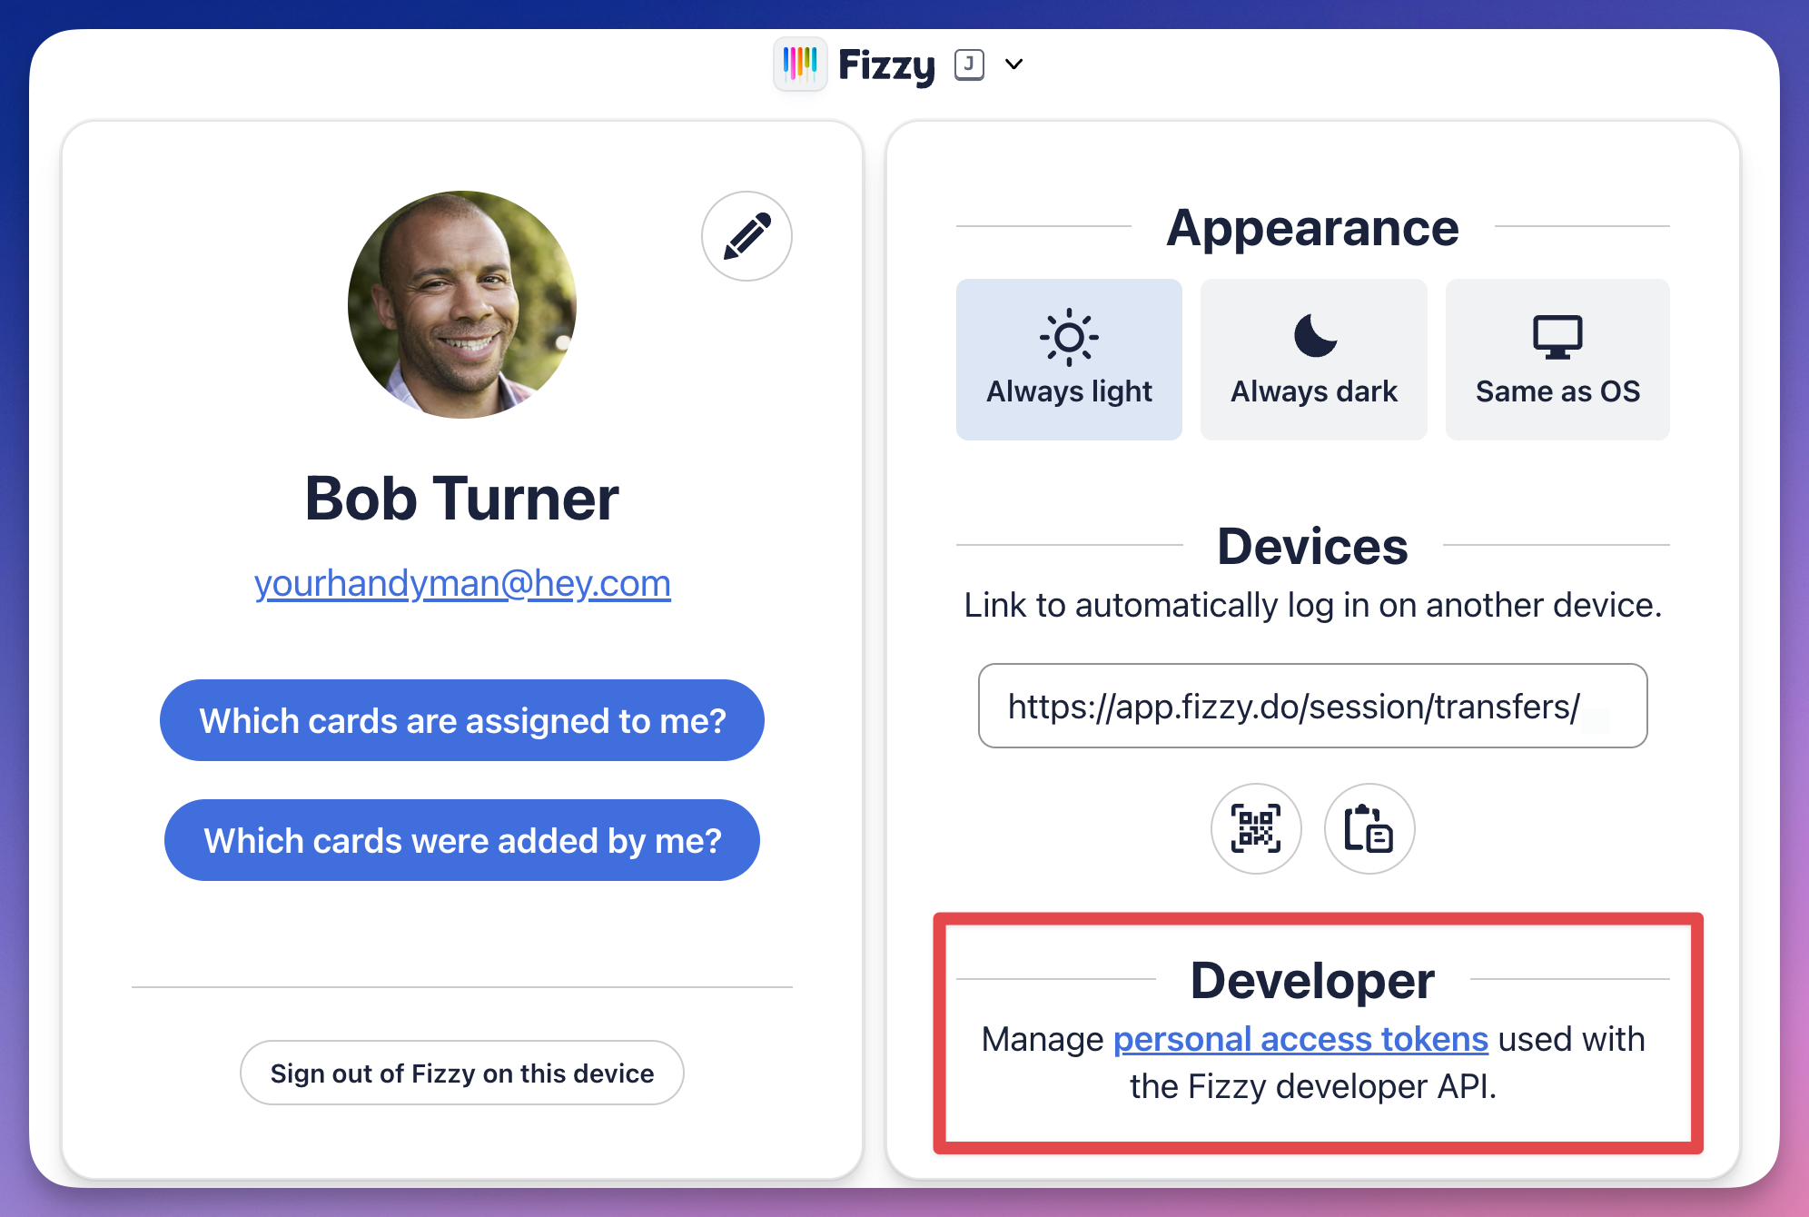Screen dimensions: 1809x1217
Task: Click the moon icon for dark mode
Action: click(1314, 336)
